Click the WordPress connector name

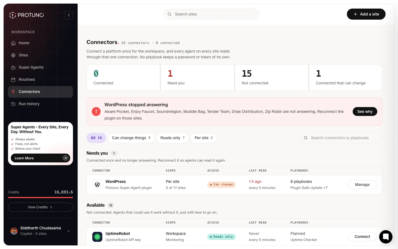(116, 181)
